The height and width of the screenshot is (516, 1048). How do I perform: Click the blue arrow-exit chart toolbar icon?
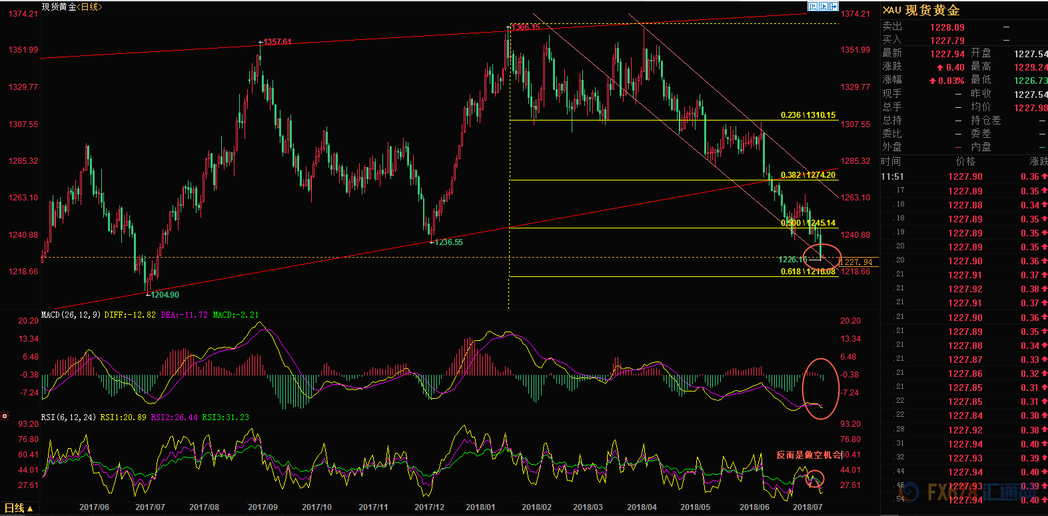coord(833,7)
